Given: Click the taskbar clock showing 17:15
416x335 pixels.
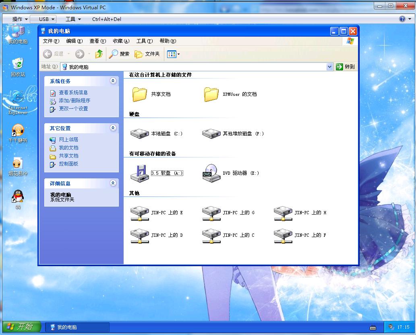Looking at the screenshot, I should pos(403,327).
